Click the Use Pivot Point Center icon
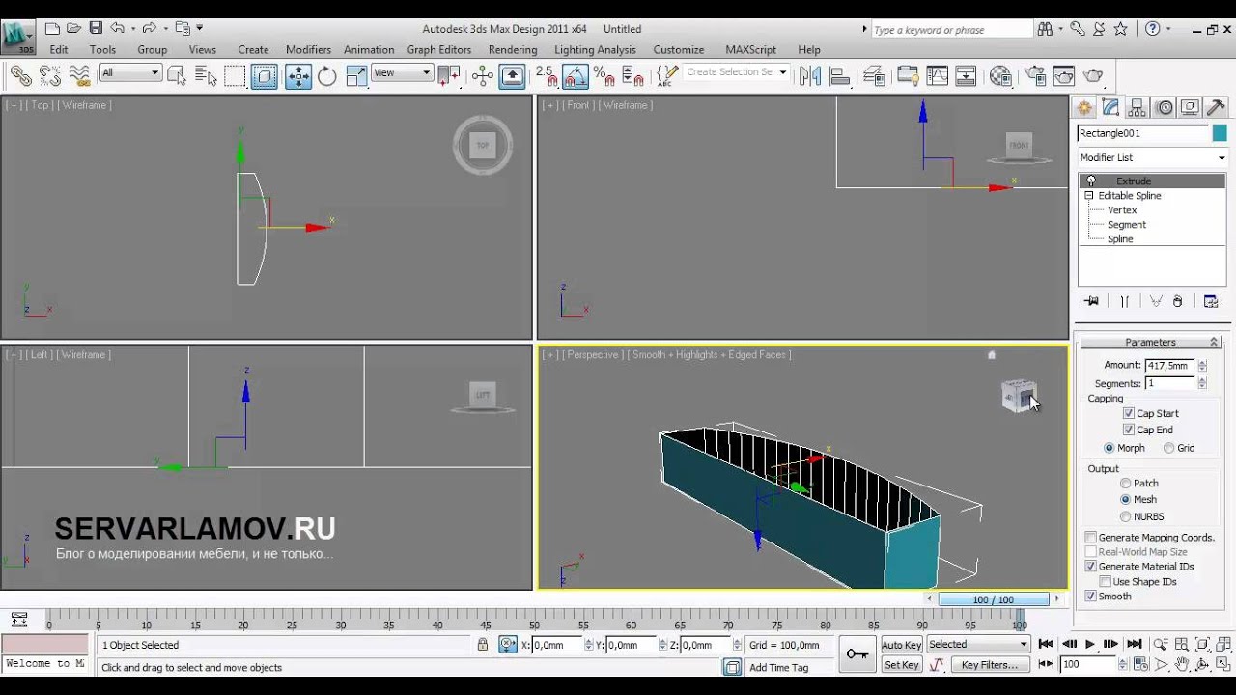1236x695 pixels. click(449, 75)
